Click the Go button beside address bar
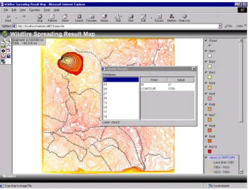Image resolution: width=249 pixels, height=190 pixels. tap(229, 26)
